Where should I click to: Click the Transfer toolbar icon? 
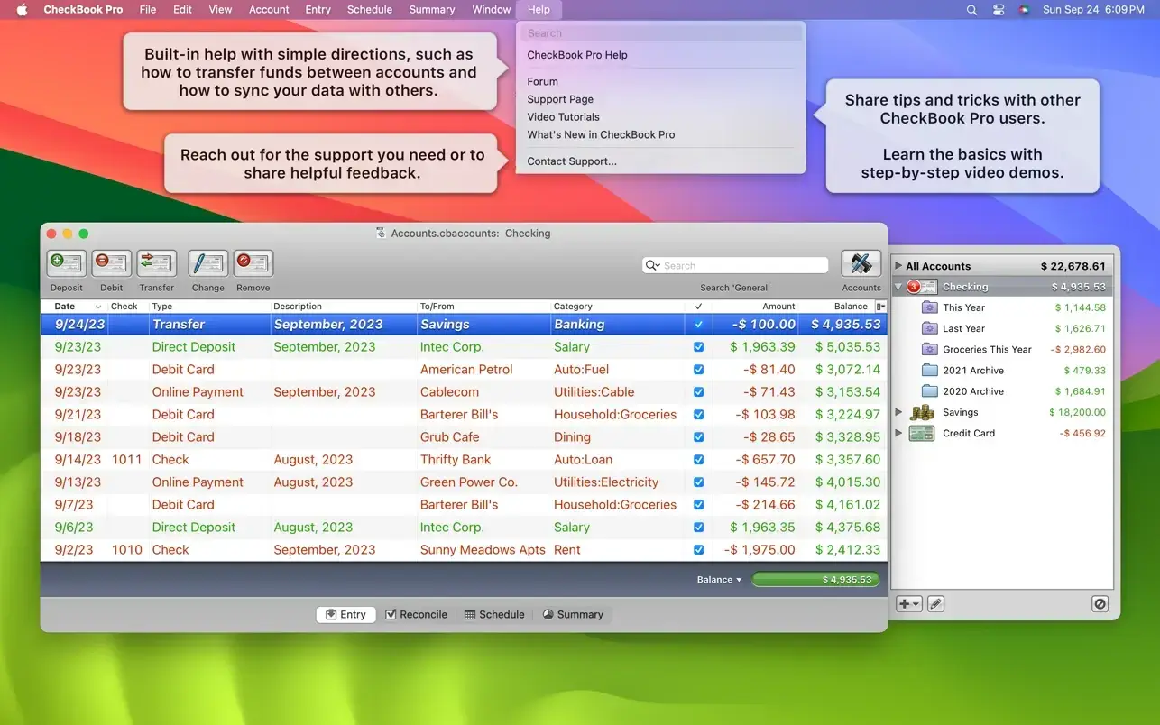click(157, 263)
